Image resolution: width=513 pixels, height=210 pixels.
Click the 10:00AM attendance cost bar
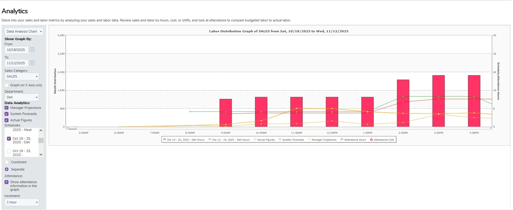261,112
